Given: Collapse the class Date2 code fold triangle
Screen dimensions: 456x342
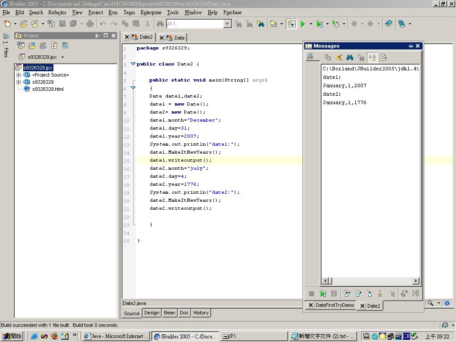Looking at the screenshot, I should pos(133,64).
